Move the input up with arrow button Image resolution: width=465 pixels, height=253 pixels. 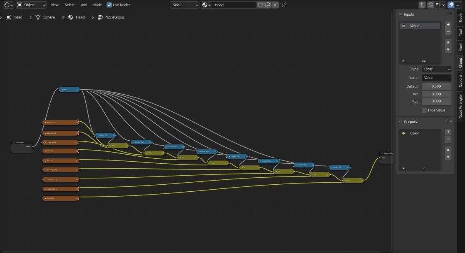tap(448, 42)
